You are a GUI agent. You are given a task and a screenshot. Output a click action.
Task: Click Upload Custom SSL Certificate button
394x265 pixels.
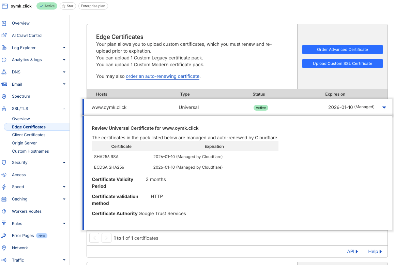click(342, 64)
